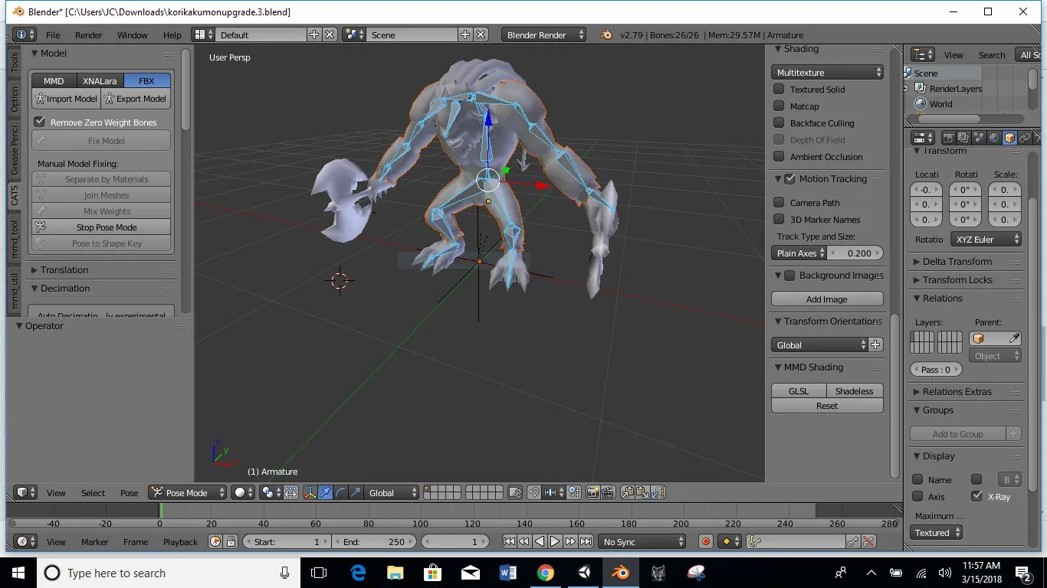Click the World globe icon in outliner

[921, 104]
